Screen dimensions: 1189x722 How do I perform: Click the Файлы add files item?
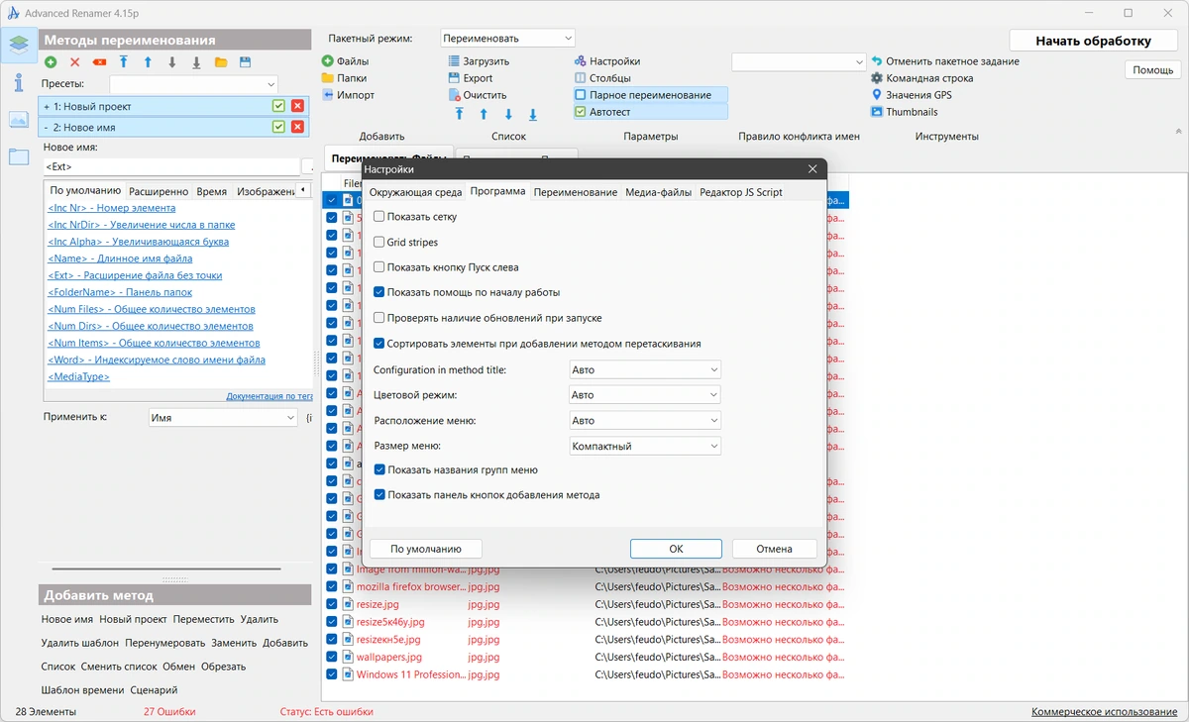(345, 61)
